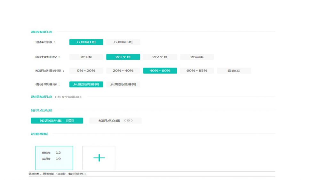The image size is (320, 180).
Task: Sort by 从高到低排列
Action: [x=123, y=85]
